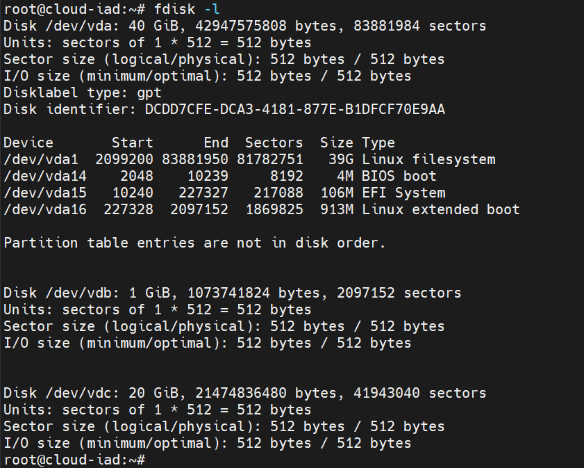
Task: Click the final command prompt line
Action: pos(74,460)
